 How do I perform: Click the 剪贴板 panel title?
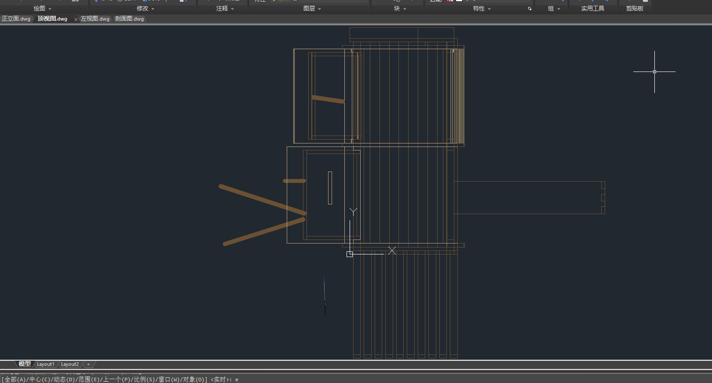(x=635, y=8)
